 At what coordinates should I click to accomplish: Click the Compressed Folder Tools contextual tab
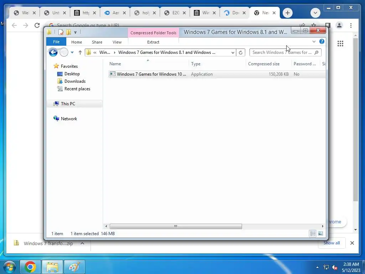[x=153, y=33]
